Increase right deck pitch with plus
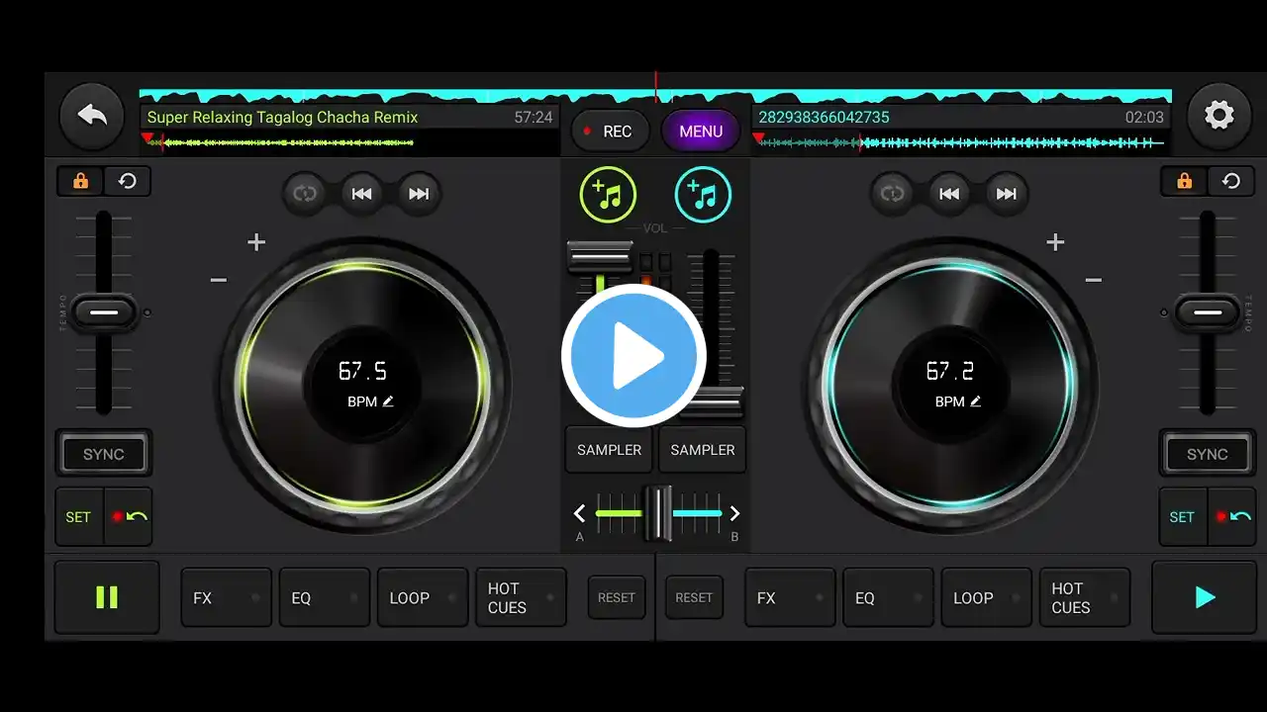Viewport: 1267px width, 712px height. click(x=1055, y=242)
